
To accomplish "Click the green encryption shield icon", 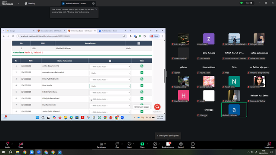I will coord(241,3).
